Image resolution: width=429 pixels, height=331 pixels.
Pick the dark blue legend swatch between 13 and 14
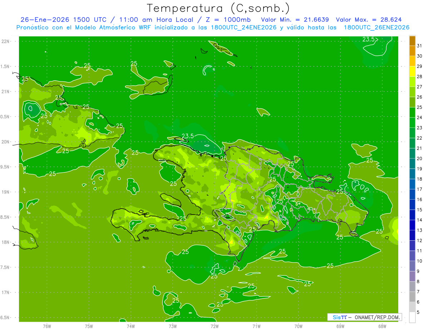(412, 225)
